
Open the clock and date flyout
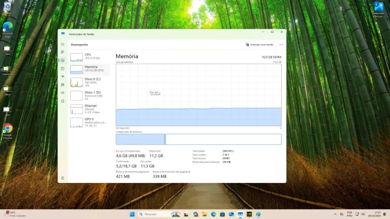point(374,214)
